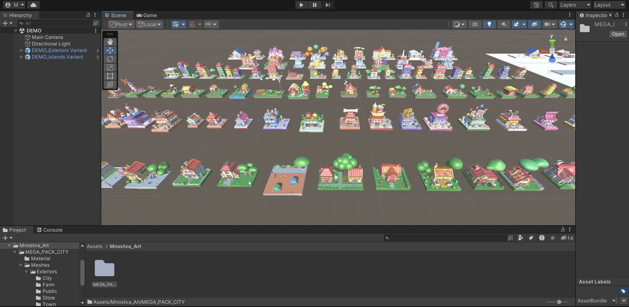Screen dimensions: 629x307
Task: Click the Step forward button
Action: pos(327,5)
